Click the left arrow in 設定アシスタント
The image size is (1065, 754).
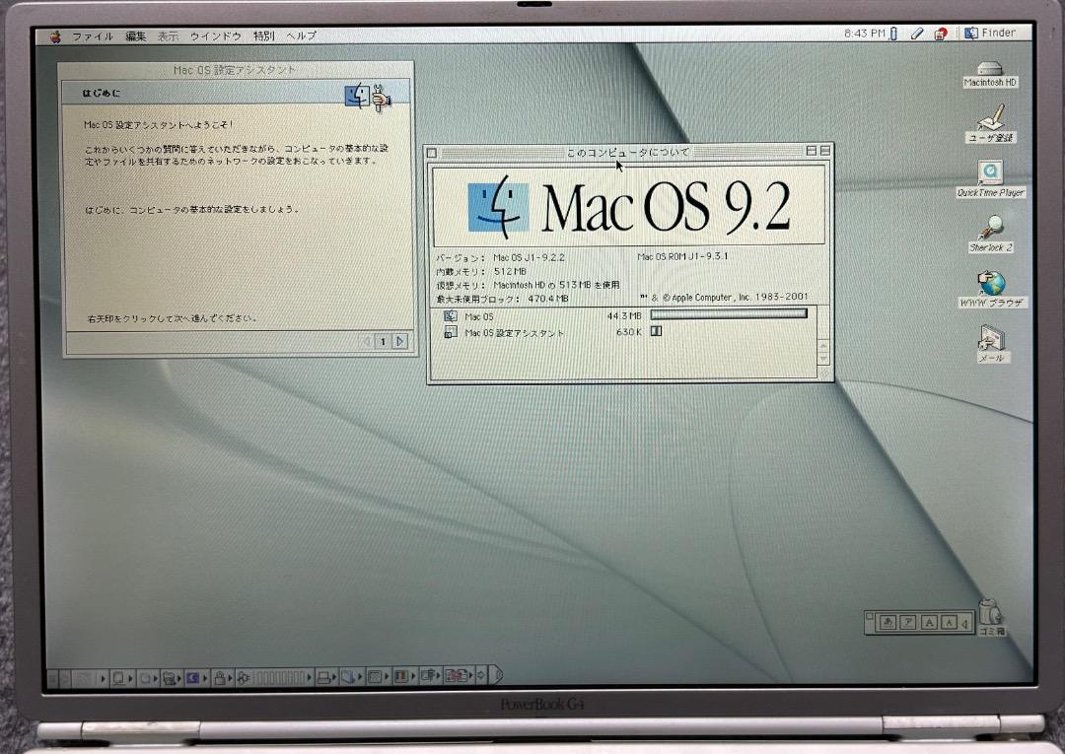click(x=368, y=341)
